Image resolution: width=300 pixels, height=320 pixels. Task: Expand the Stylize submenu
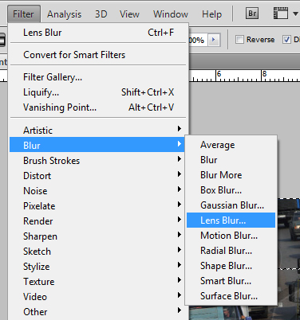(97, 267)
